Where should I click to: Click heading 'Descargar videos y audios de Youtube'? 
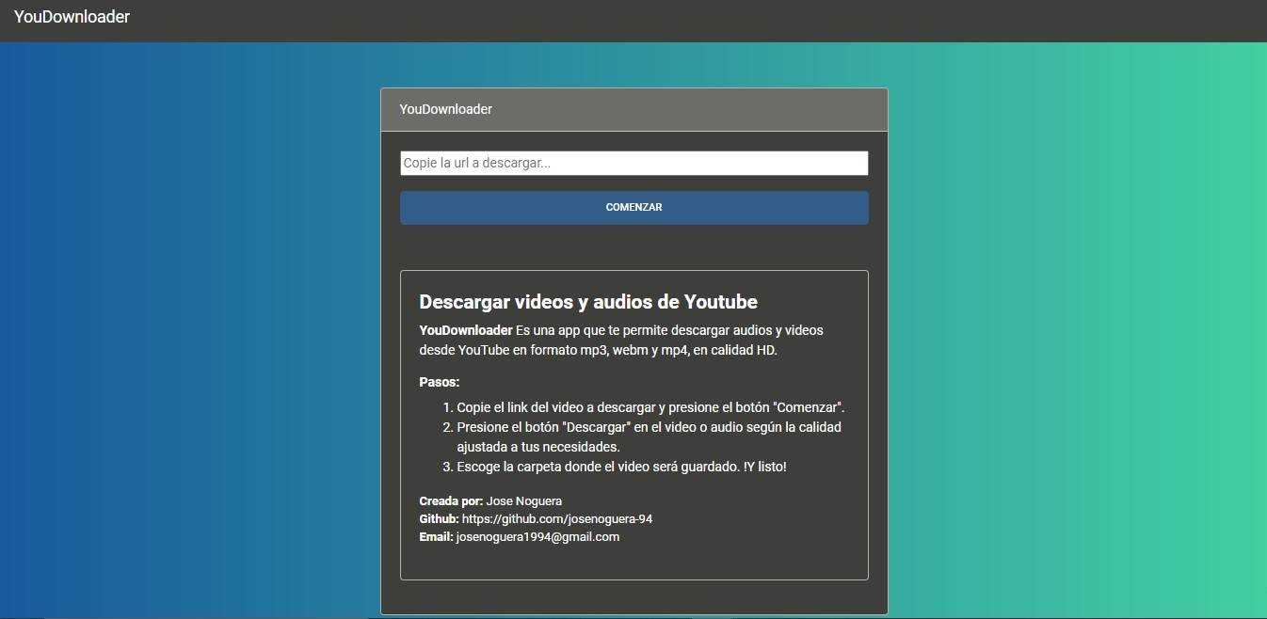(588, 302)
